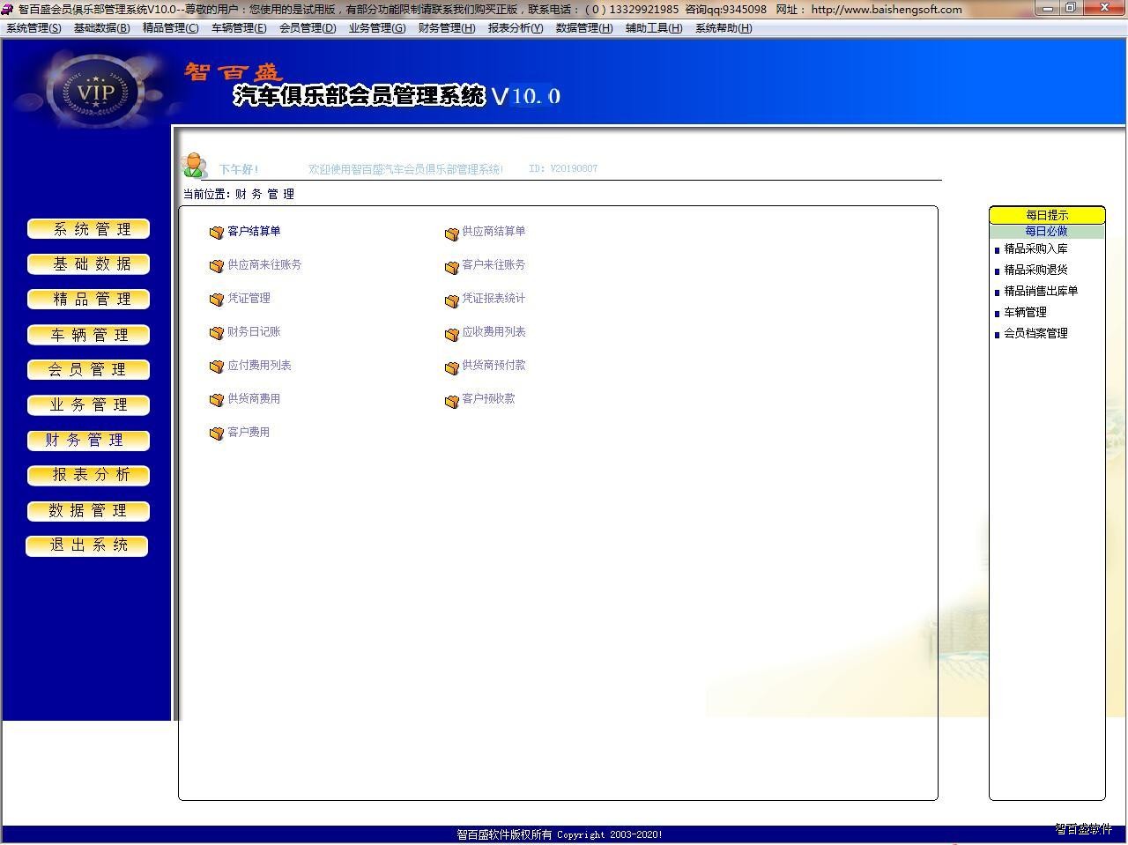Open the 财务管理(H) menu

447,28
